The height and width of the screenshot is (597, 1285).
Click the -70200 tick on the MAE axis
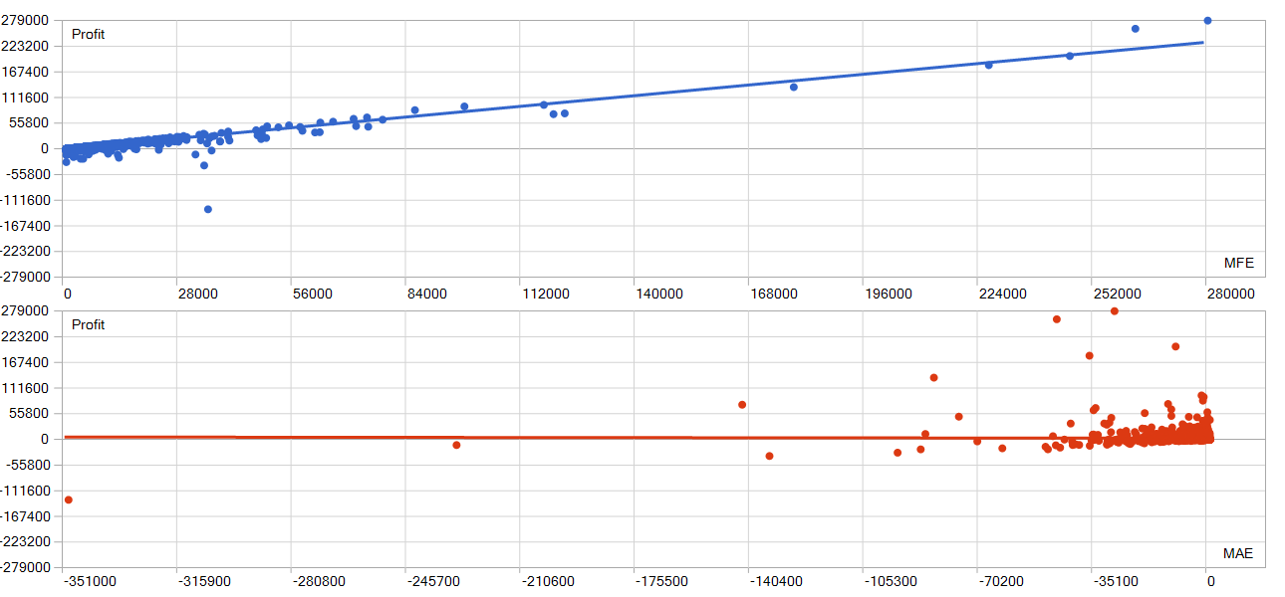click(1002, 581)
